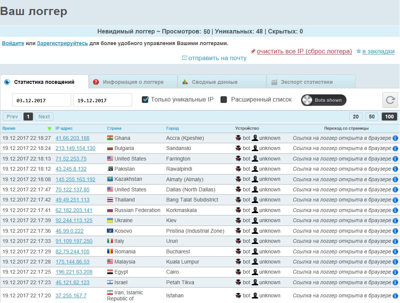Click the bot icon in the Bulgaria row
The height and width of the screenshot is (303, 400).
[238, 148]
